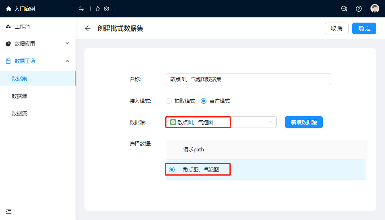Viewport: 385px width, 220px height.
Task: Click the switch arrows icon in top bar
Action: pyautogui.click(x=82, y=9)
